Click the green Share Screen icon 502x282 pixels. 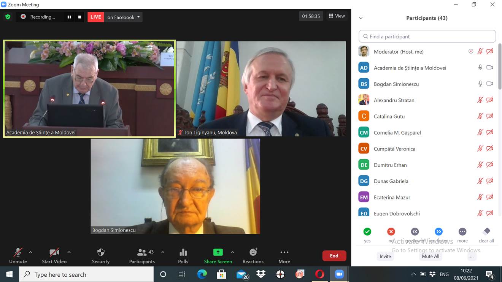tap(218, 252)
